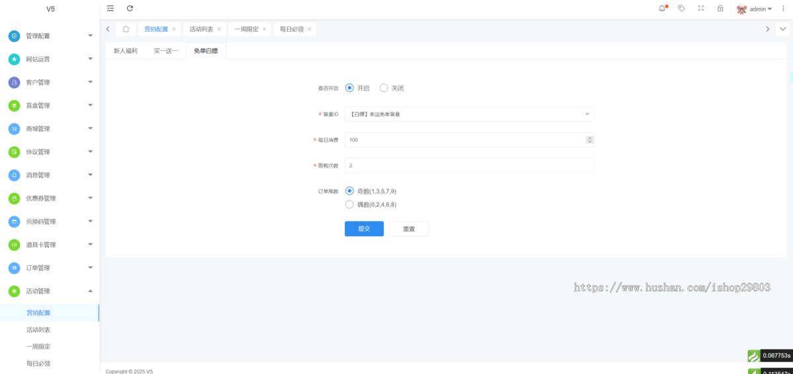Viewport: 793px width, 374px height.
Task: Open 一周限定 in the sidebar submenu
Action: click(x=38, y=346)
